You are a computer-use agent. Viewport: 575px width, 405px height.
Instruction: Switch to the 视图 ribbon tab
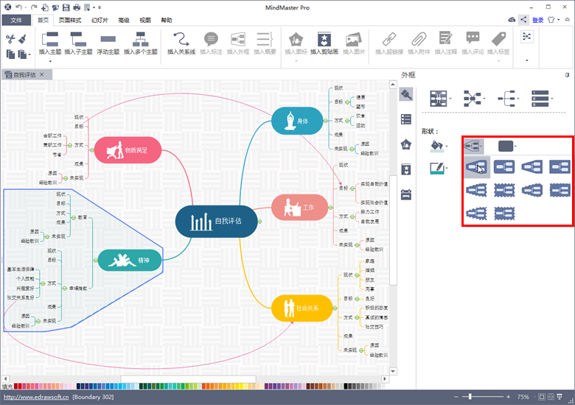tap(145, 20)
